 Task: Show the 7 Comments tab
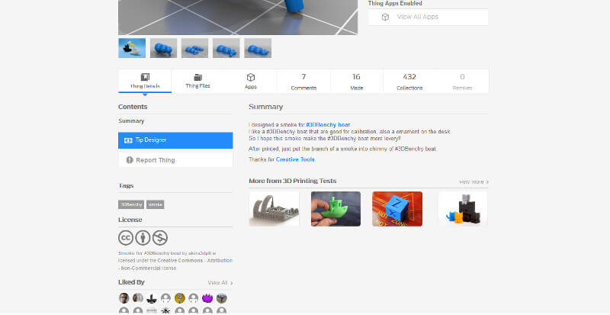pos(303,81)
